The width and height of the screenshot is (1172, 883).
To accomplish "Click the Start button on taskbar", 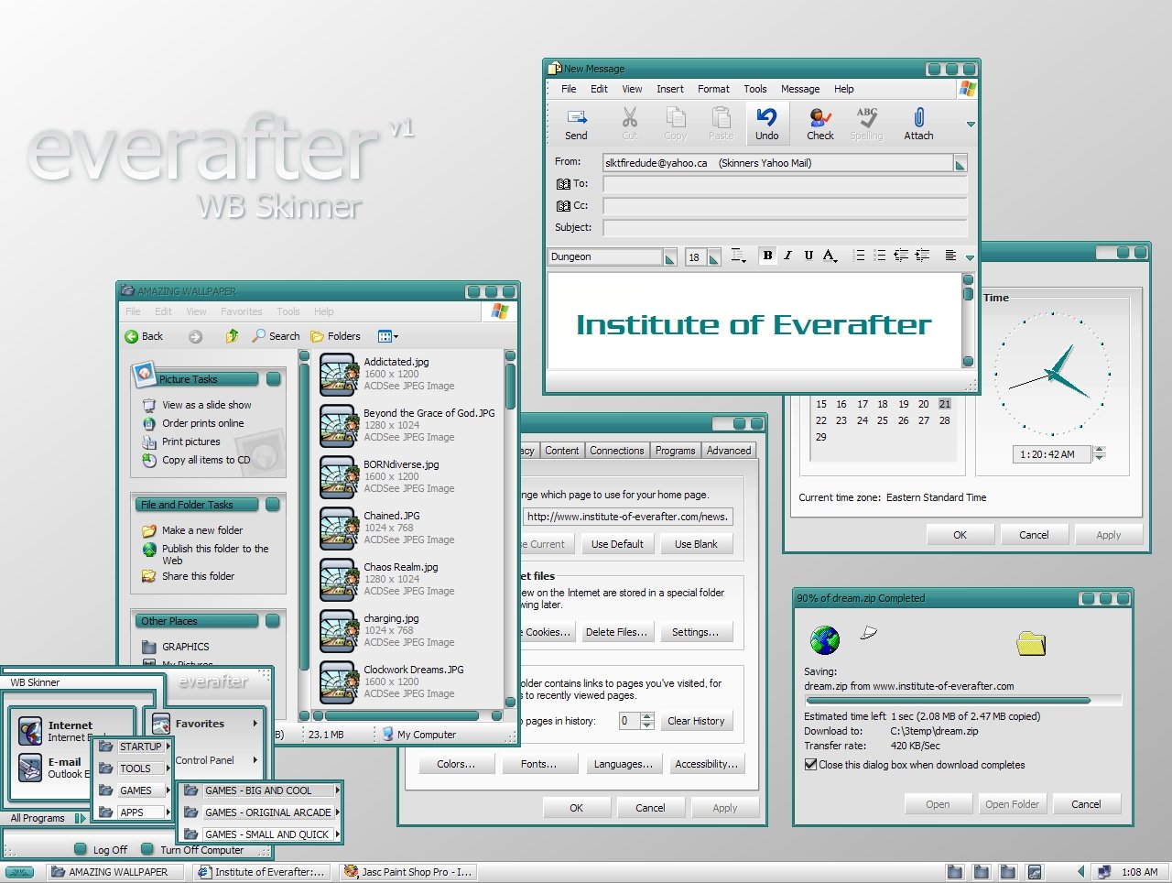I will coord(19,872).
